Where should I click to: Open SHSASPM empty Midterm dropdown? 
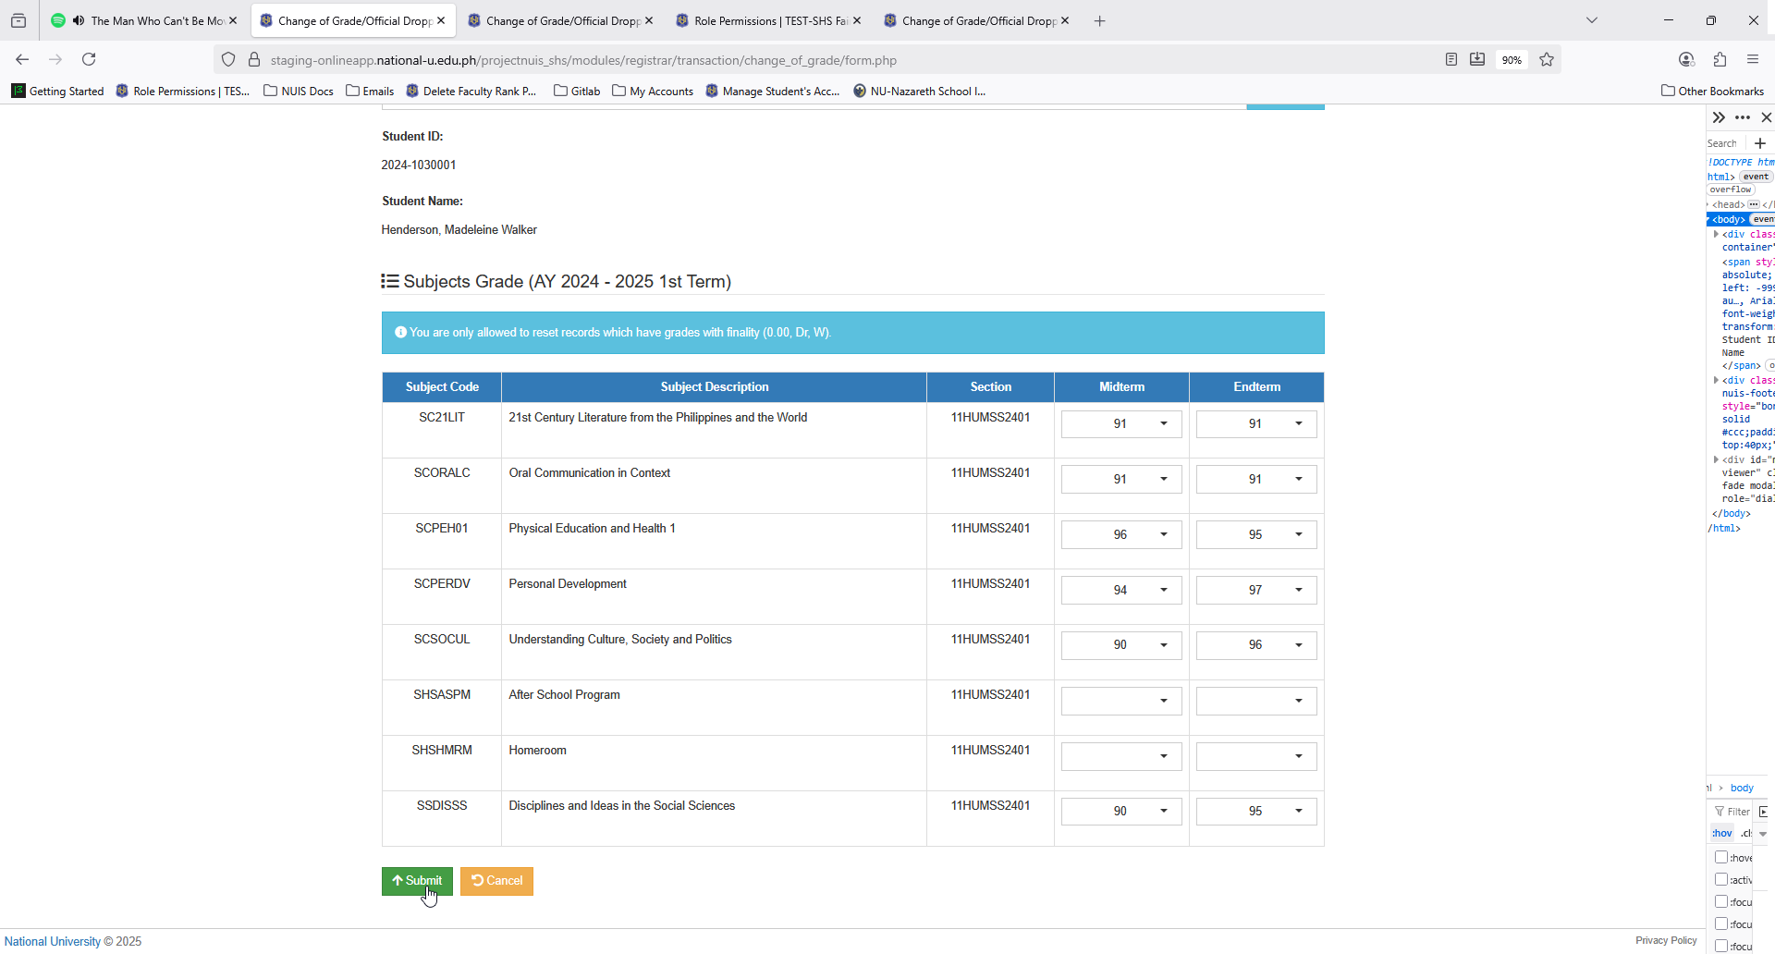[x=1121, y=701]
